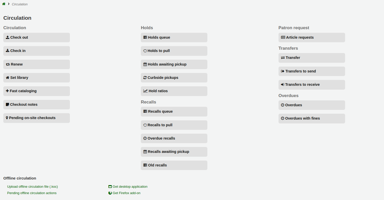Click the refresh icon on Curbside pickups

pos(145,77)
